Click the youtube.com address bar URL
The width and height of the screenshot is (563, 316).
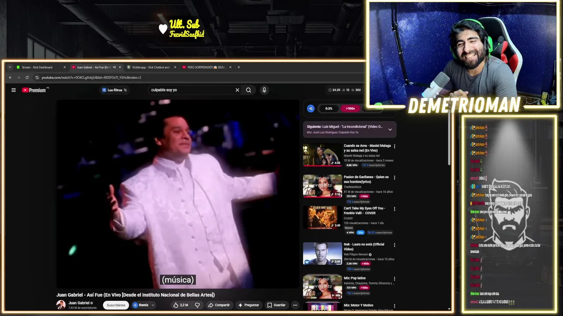91,78
